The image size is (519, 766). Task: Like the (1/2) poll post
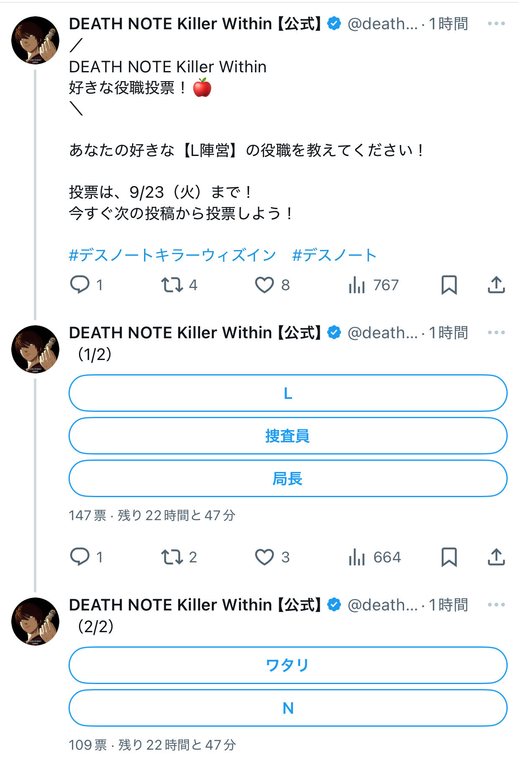265,557
